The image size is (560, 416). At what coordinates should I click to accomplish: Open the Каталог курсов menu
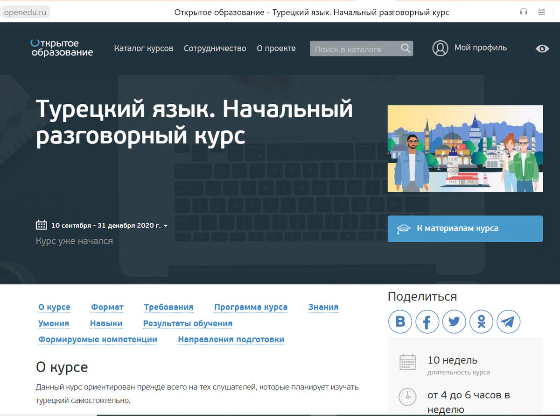point(143,48)
